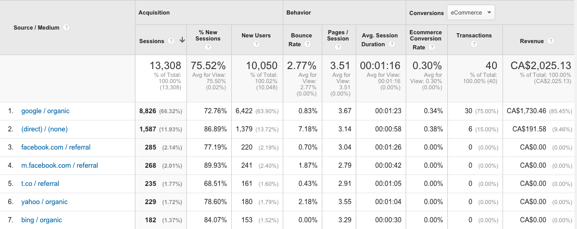Sort by Transactions column header

(474, 35)
